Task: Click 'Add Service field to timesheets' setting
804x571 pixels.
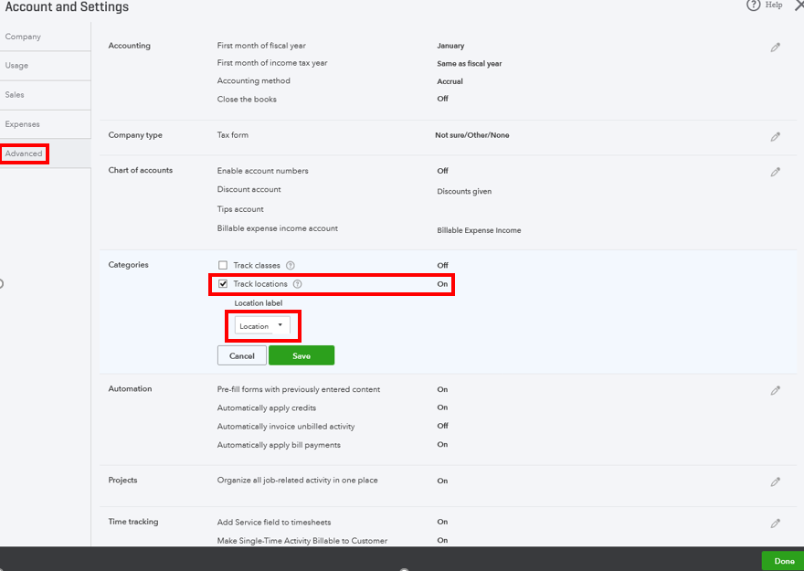Action: (x=274, y=523)
